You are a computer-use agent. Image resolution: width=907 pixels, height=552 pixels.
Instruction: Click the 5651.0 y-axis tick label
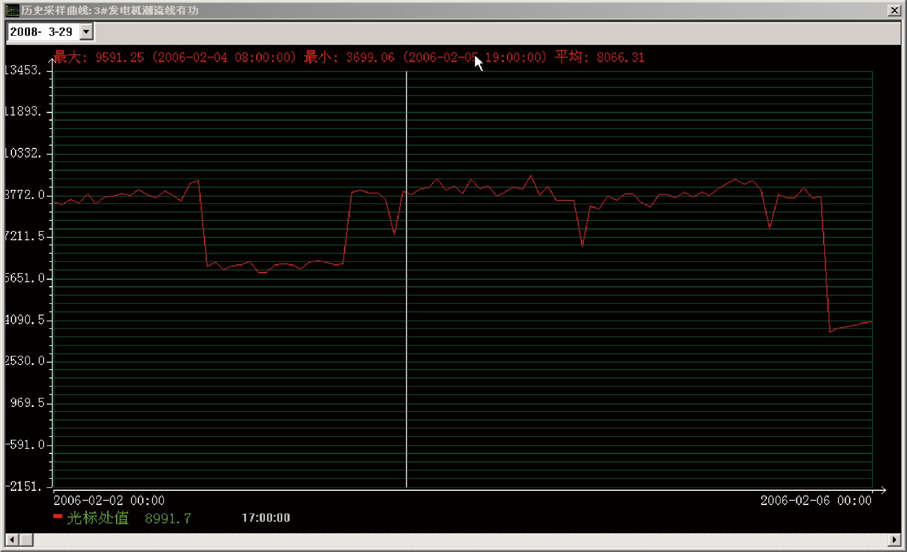[x=25, y=278]
